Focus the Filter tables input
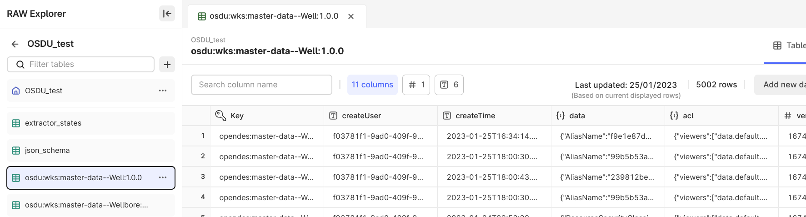 point(81,65)
